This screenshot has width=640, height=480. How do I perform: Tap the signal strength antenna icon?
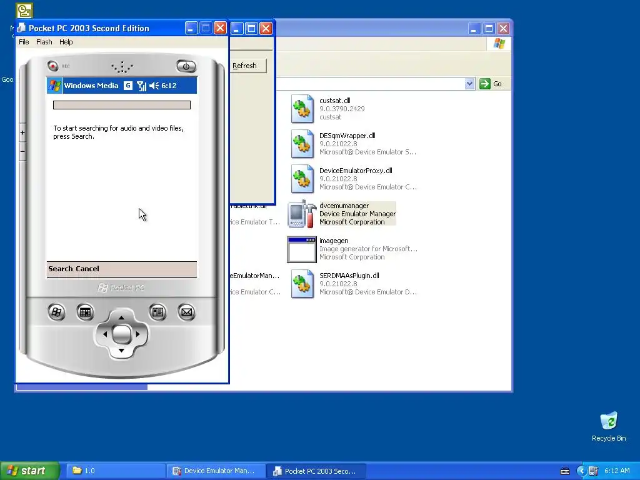click(141, 86)
